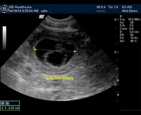Select the right caliper cross marker
Viewport: 141px width, 115px height.
(75, 51)
